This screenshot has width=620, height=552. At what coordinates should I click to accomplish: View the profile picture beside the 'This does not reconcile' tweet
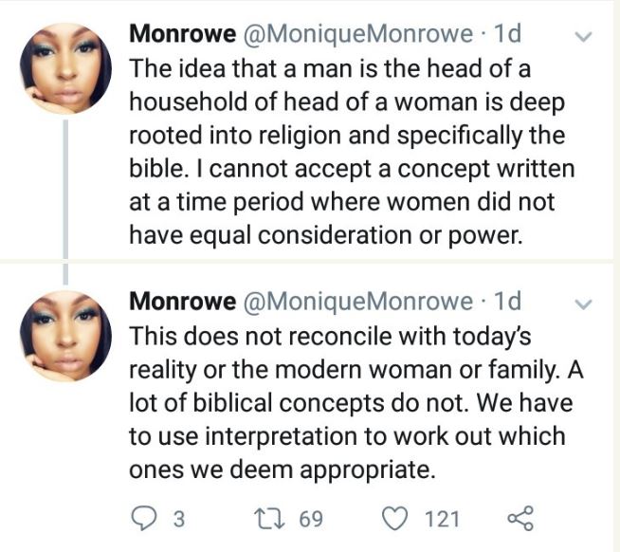(x=65, y=335)
